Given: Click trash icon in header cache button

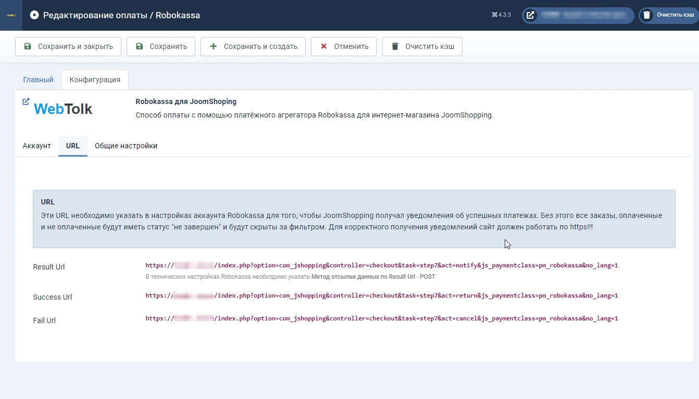Looking at the screenshot, I should pyautogui.click(x=646, y=15).
